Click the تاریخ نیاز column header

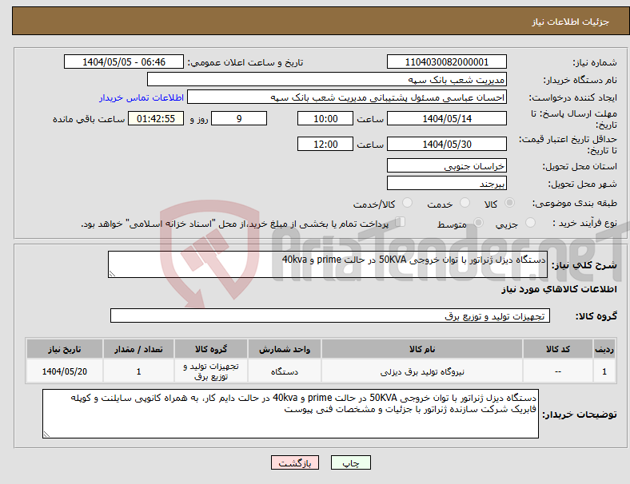(65, 349)
